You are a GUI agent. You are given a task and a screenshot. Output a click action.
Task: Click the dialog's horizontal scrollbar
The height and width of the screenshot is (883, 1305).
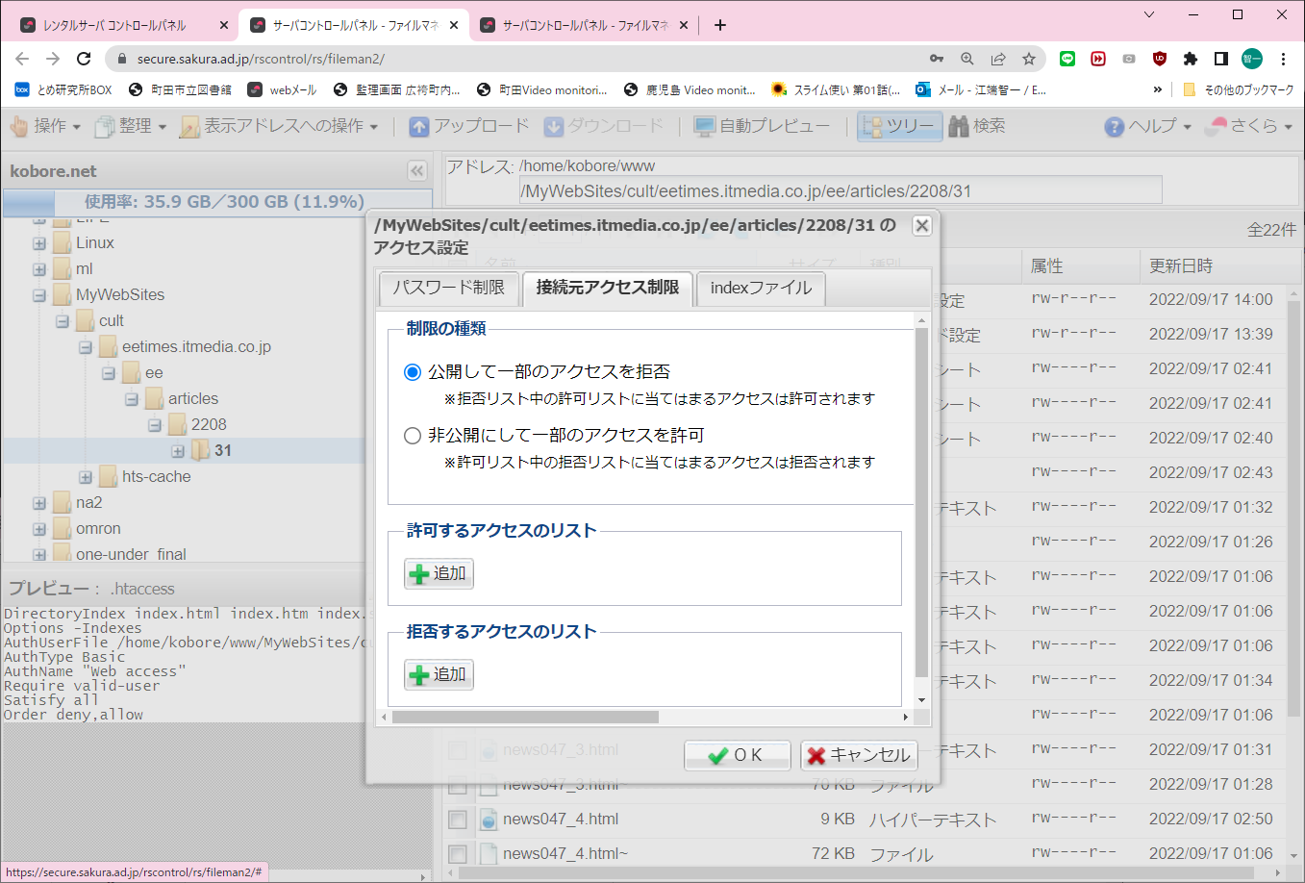coord(525,717)
